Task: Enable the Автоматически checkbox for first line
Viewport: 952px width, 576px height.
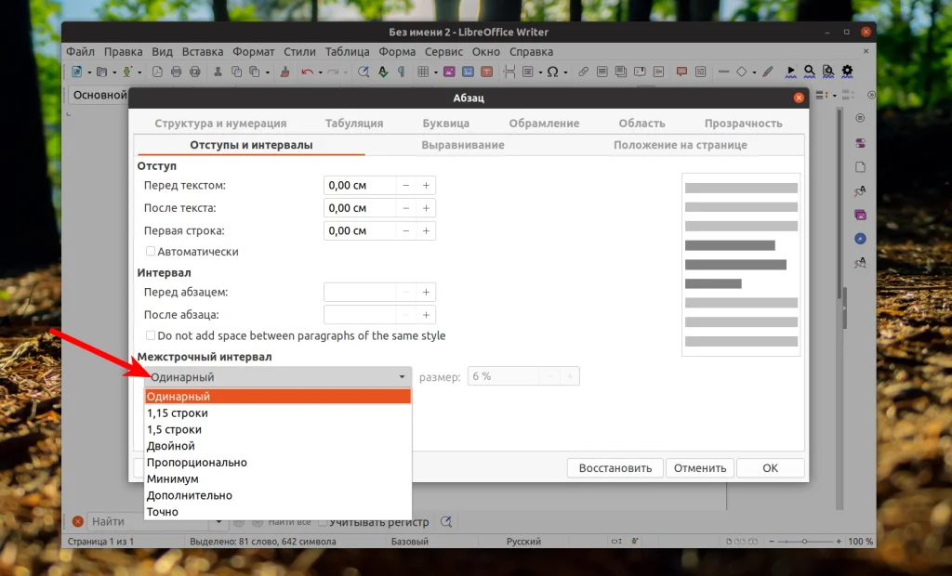Action: [x=150, y=251]
